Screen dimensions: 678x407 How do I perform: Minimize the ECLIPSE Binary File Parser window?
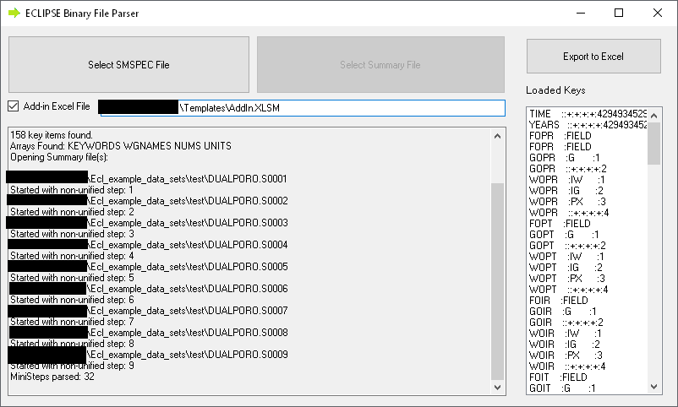point(580,13)
